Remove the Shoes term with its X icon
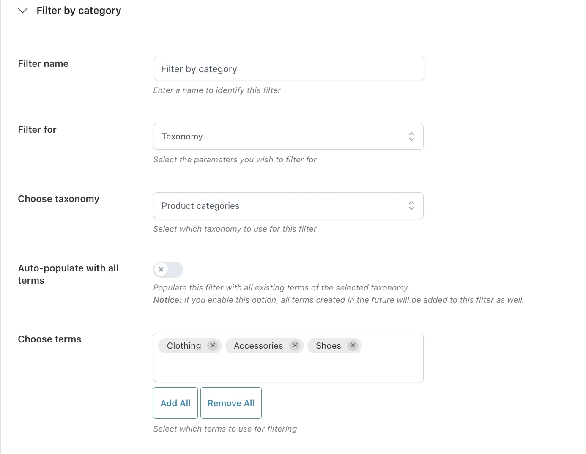 (353, 346)
